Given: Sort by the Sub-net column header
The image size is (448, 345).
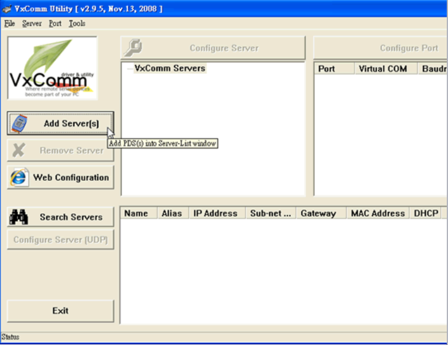Looking at the screenshot, I should [271, 213].
